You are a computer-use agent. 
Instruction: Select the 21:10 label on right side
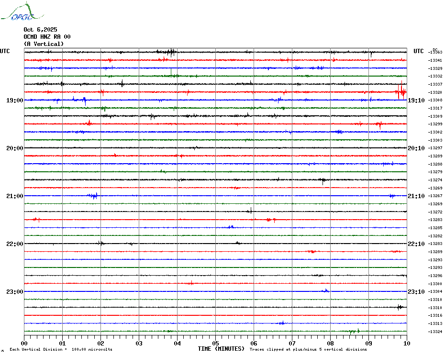[x=416, y=196]
